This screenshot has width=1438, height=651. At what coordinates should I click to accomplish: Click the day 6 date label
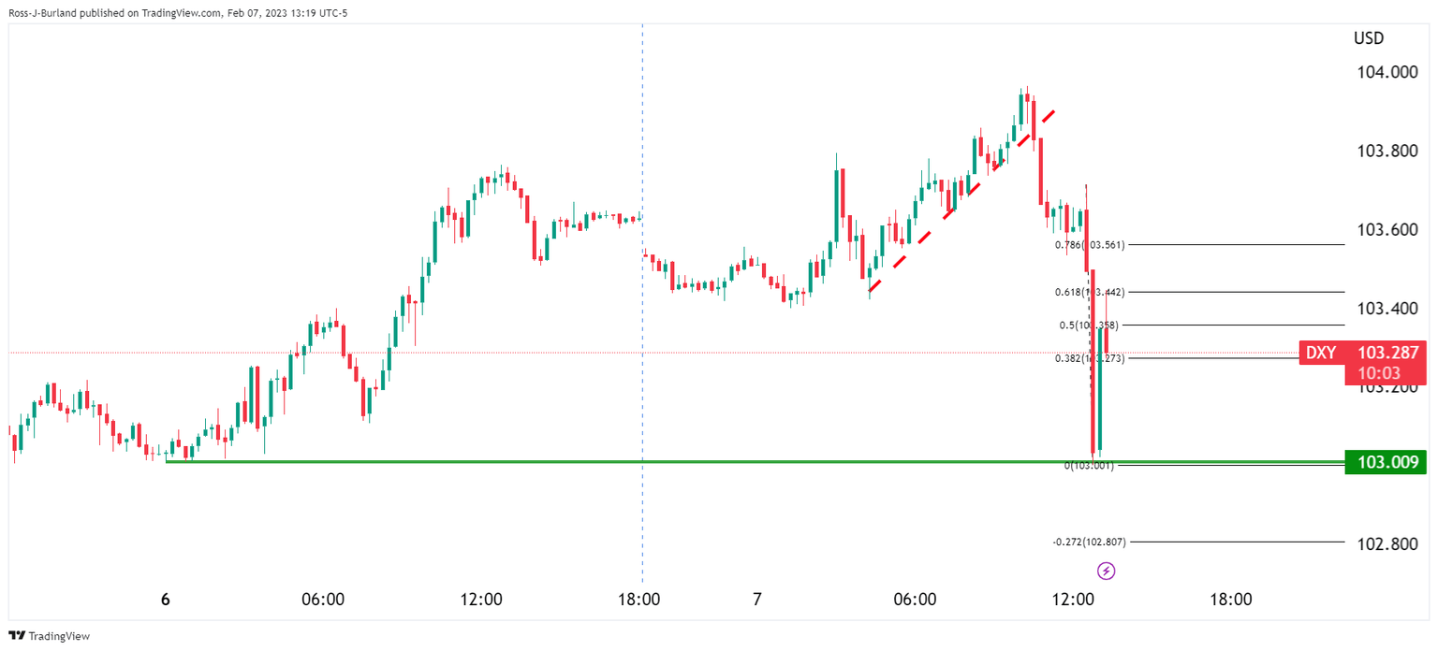[166, 599]
